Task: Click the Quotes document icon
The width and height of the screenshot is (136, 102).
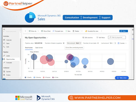Action: (x=4, y=72)
